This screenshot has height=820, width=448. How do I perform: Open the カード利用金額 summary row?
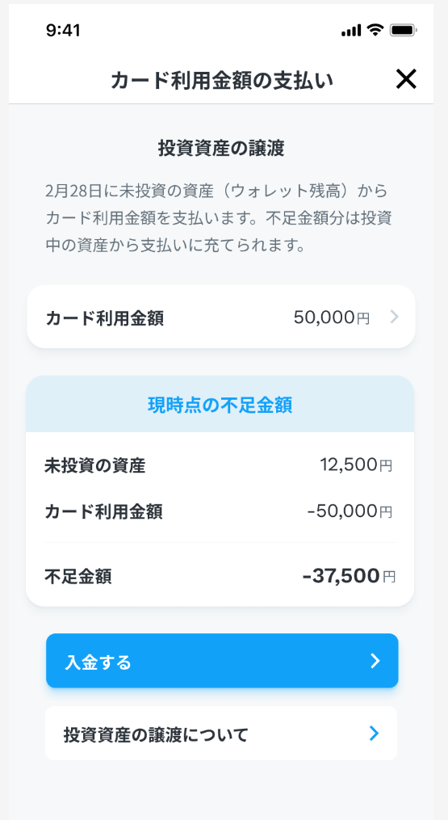click(220, 317)
